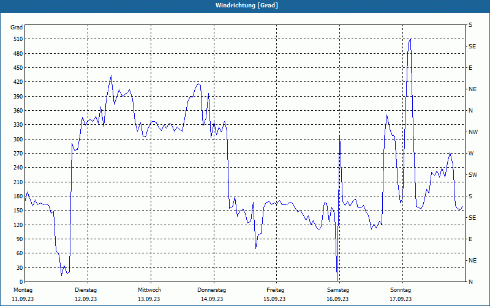Image resolution: width=490 pixels, height=306 pixels.
Task: Pick the 420 tick label on the degree axis
Action: (x=18, y=82)
